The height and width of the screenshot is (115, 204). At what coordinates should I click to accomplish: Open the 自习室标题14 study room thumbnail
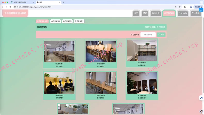pyautogui.click(x=59, y=51)
